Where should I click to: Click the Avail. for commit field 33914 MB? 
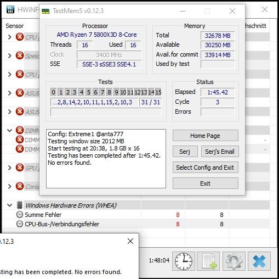coord(218,55)
